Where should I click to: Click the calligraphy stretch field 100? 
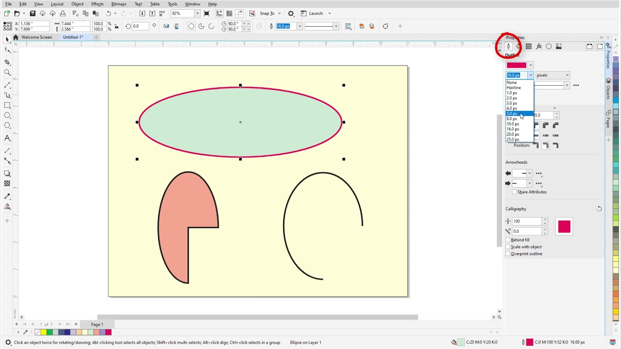[527, 222]
